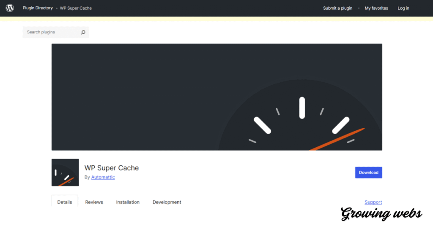The width and height of the screenshot is (433, 227).
Task: Open the Plugin Directory link
Action: (38, 8)
